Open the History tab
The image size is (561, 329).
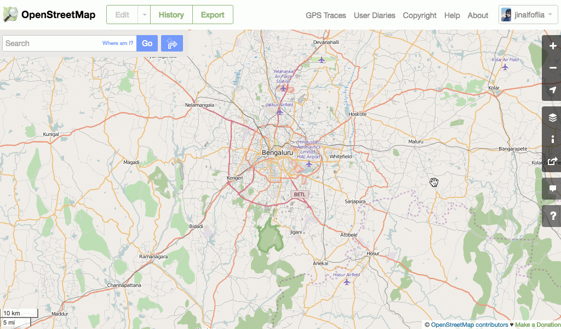[171, 15]
